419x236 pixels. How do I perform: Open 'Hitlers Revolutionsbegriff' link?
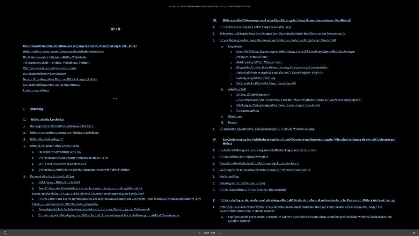pos(46,139)
